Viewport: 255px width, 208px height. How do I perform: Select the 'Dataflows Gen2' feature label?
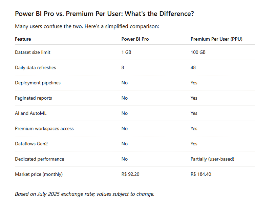coord(31,144)
